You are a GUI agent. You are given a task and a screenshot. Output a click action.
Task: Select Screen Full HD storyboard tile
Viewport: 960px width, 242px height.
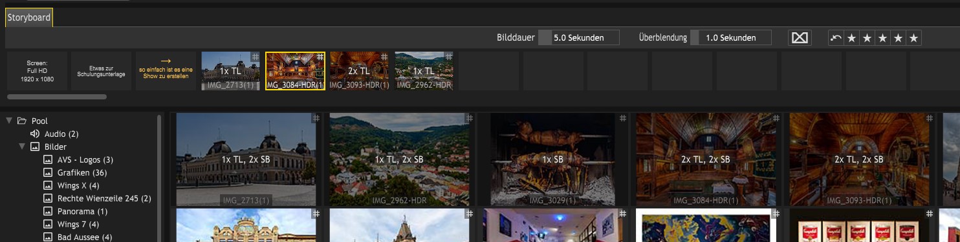pos(37,71)
